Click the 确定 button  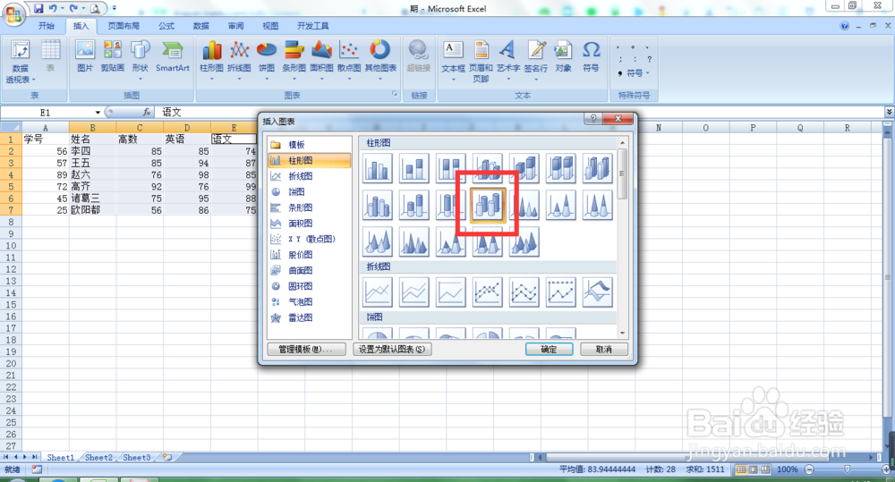(549, 349)
